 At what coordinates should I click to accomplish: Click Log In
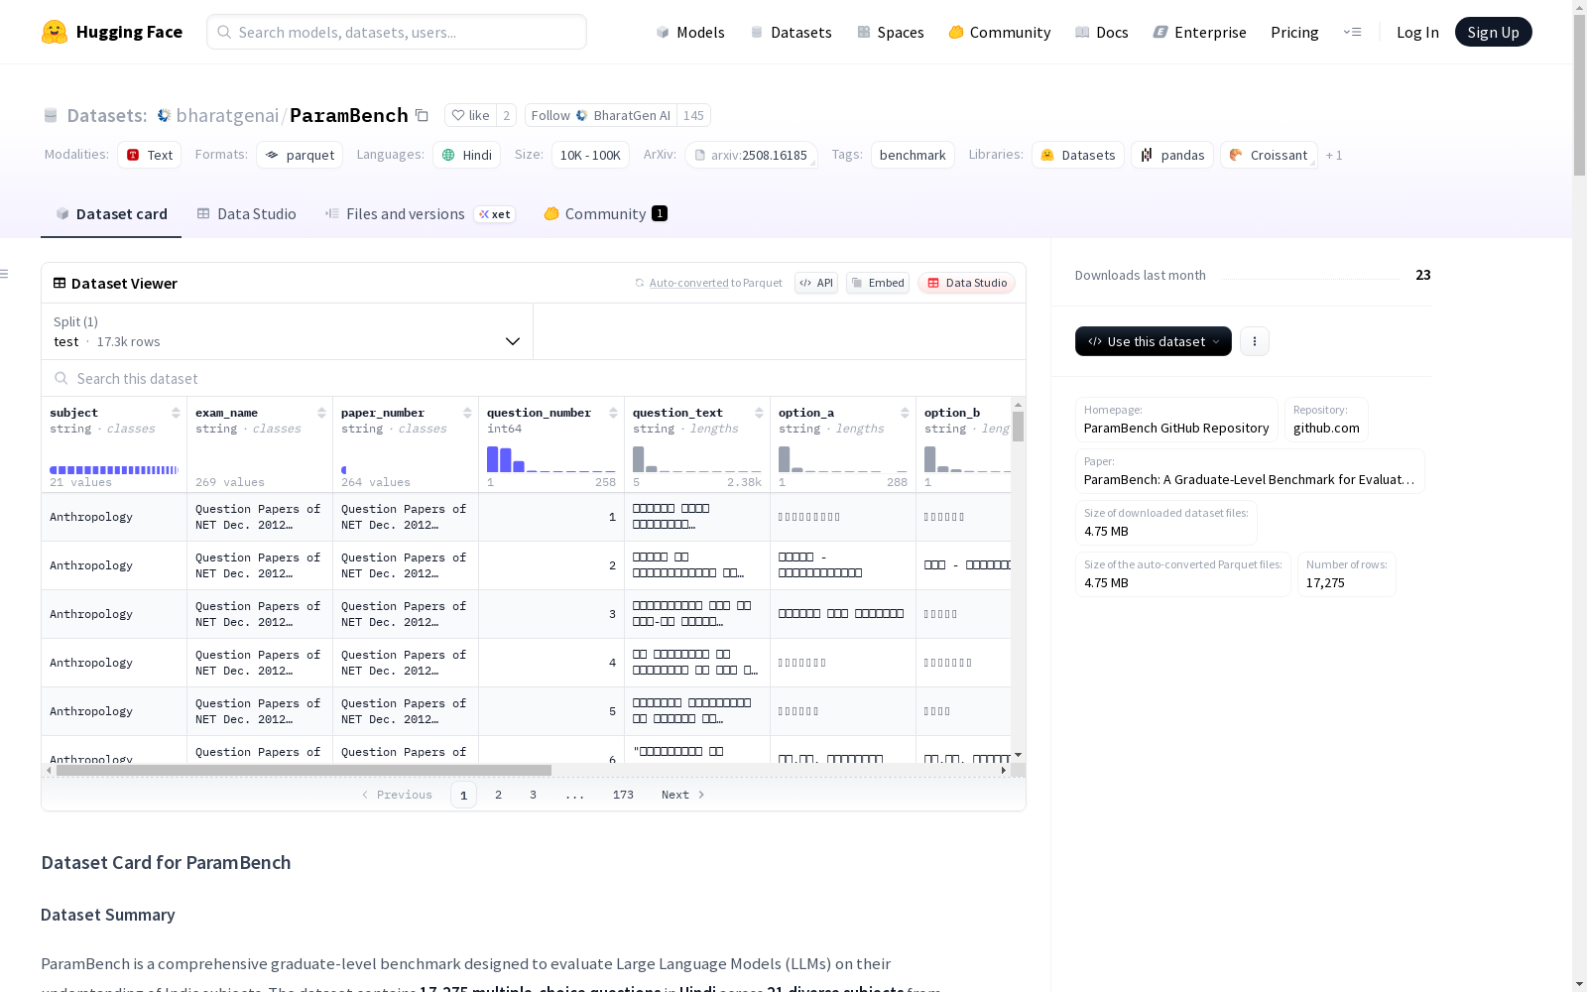[1417, 32]
